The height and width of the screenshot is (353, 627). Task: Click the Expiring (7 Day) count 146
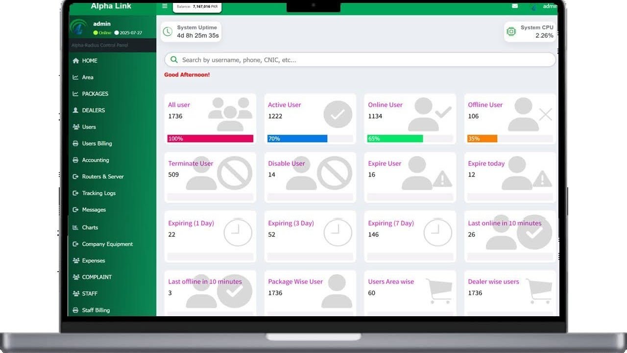tap(373, 234)
